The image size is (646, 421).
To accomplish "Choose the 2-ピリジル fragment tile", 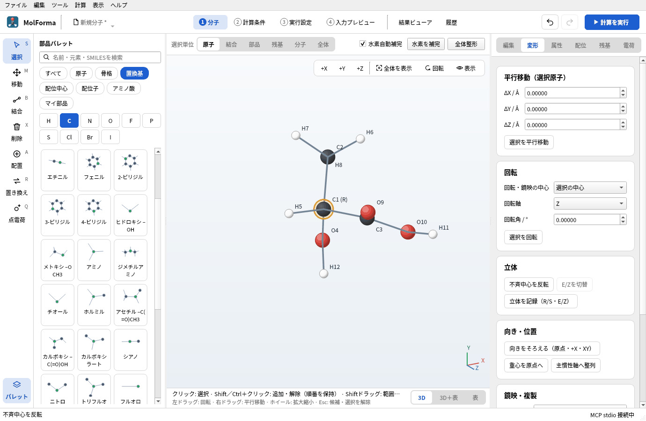I will (x=131, y=170).
